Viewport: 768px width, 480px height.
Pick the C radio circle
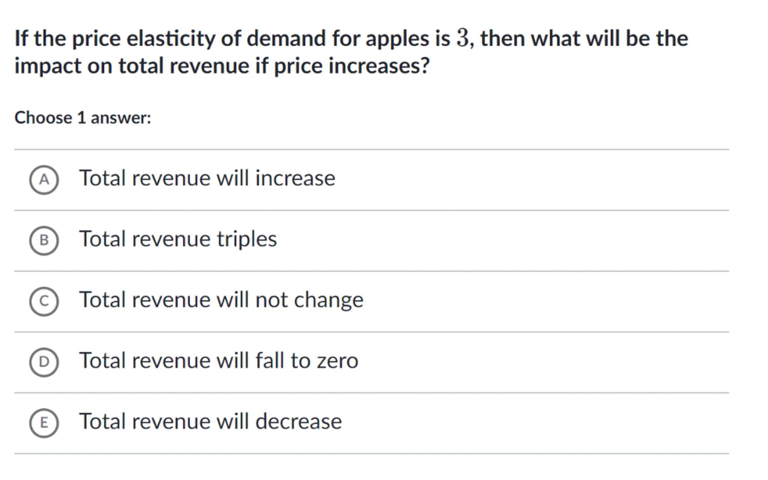click(x=44, y=301)
